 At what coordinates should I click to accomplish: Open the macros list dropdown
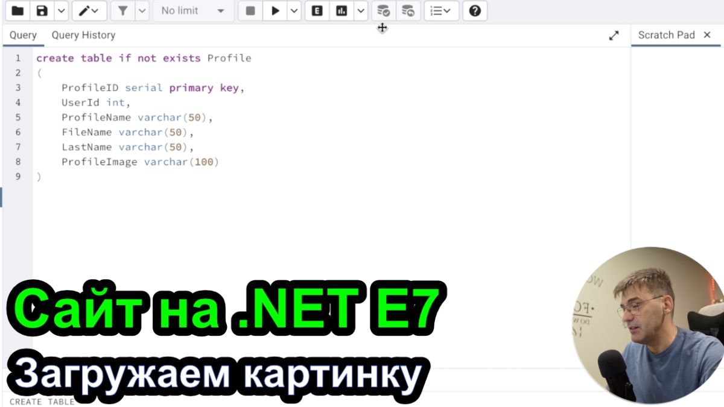click(441, 11)
